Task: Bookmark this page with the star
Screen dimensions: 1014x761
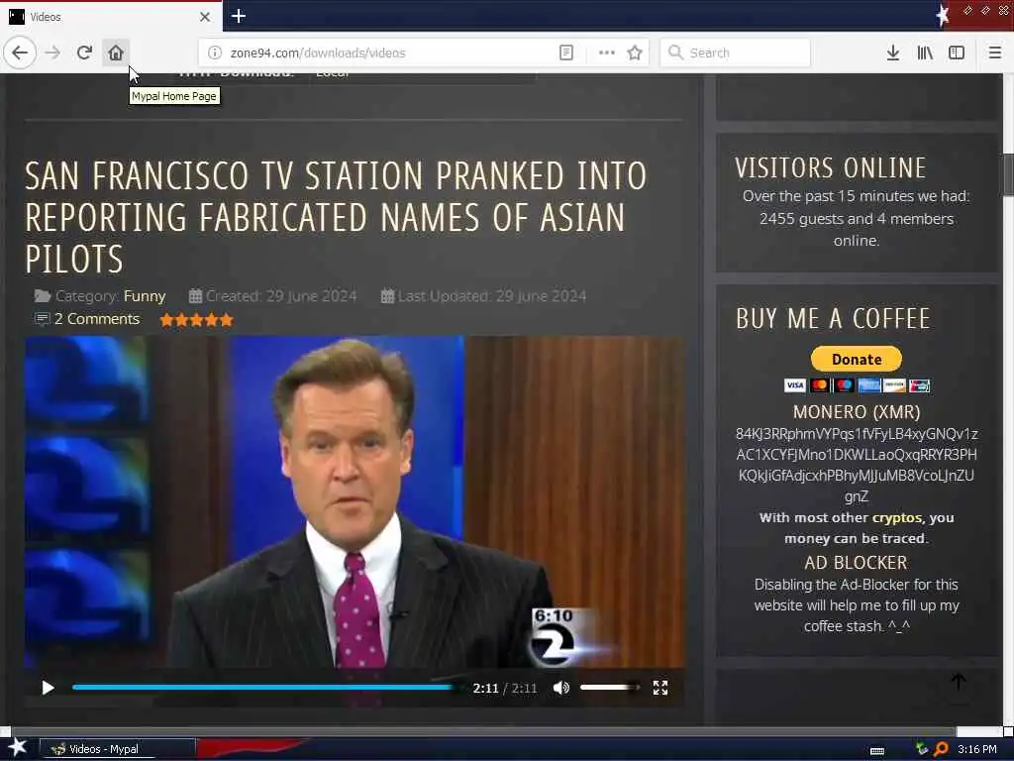Action: pos(635,53)
